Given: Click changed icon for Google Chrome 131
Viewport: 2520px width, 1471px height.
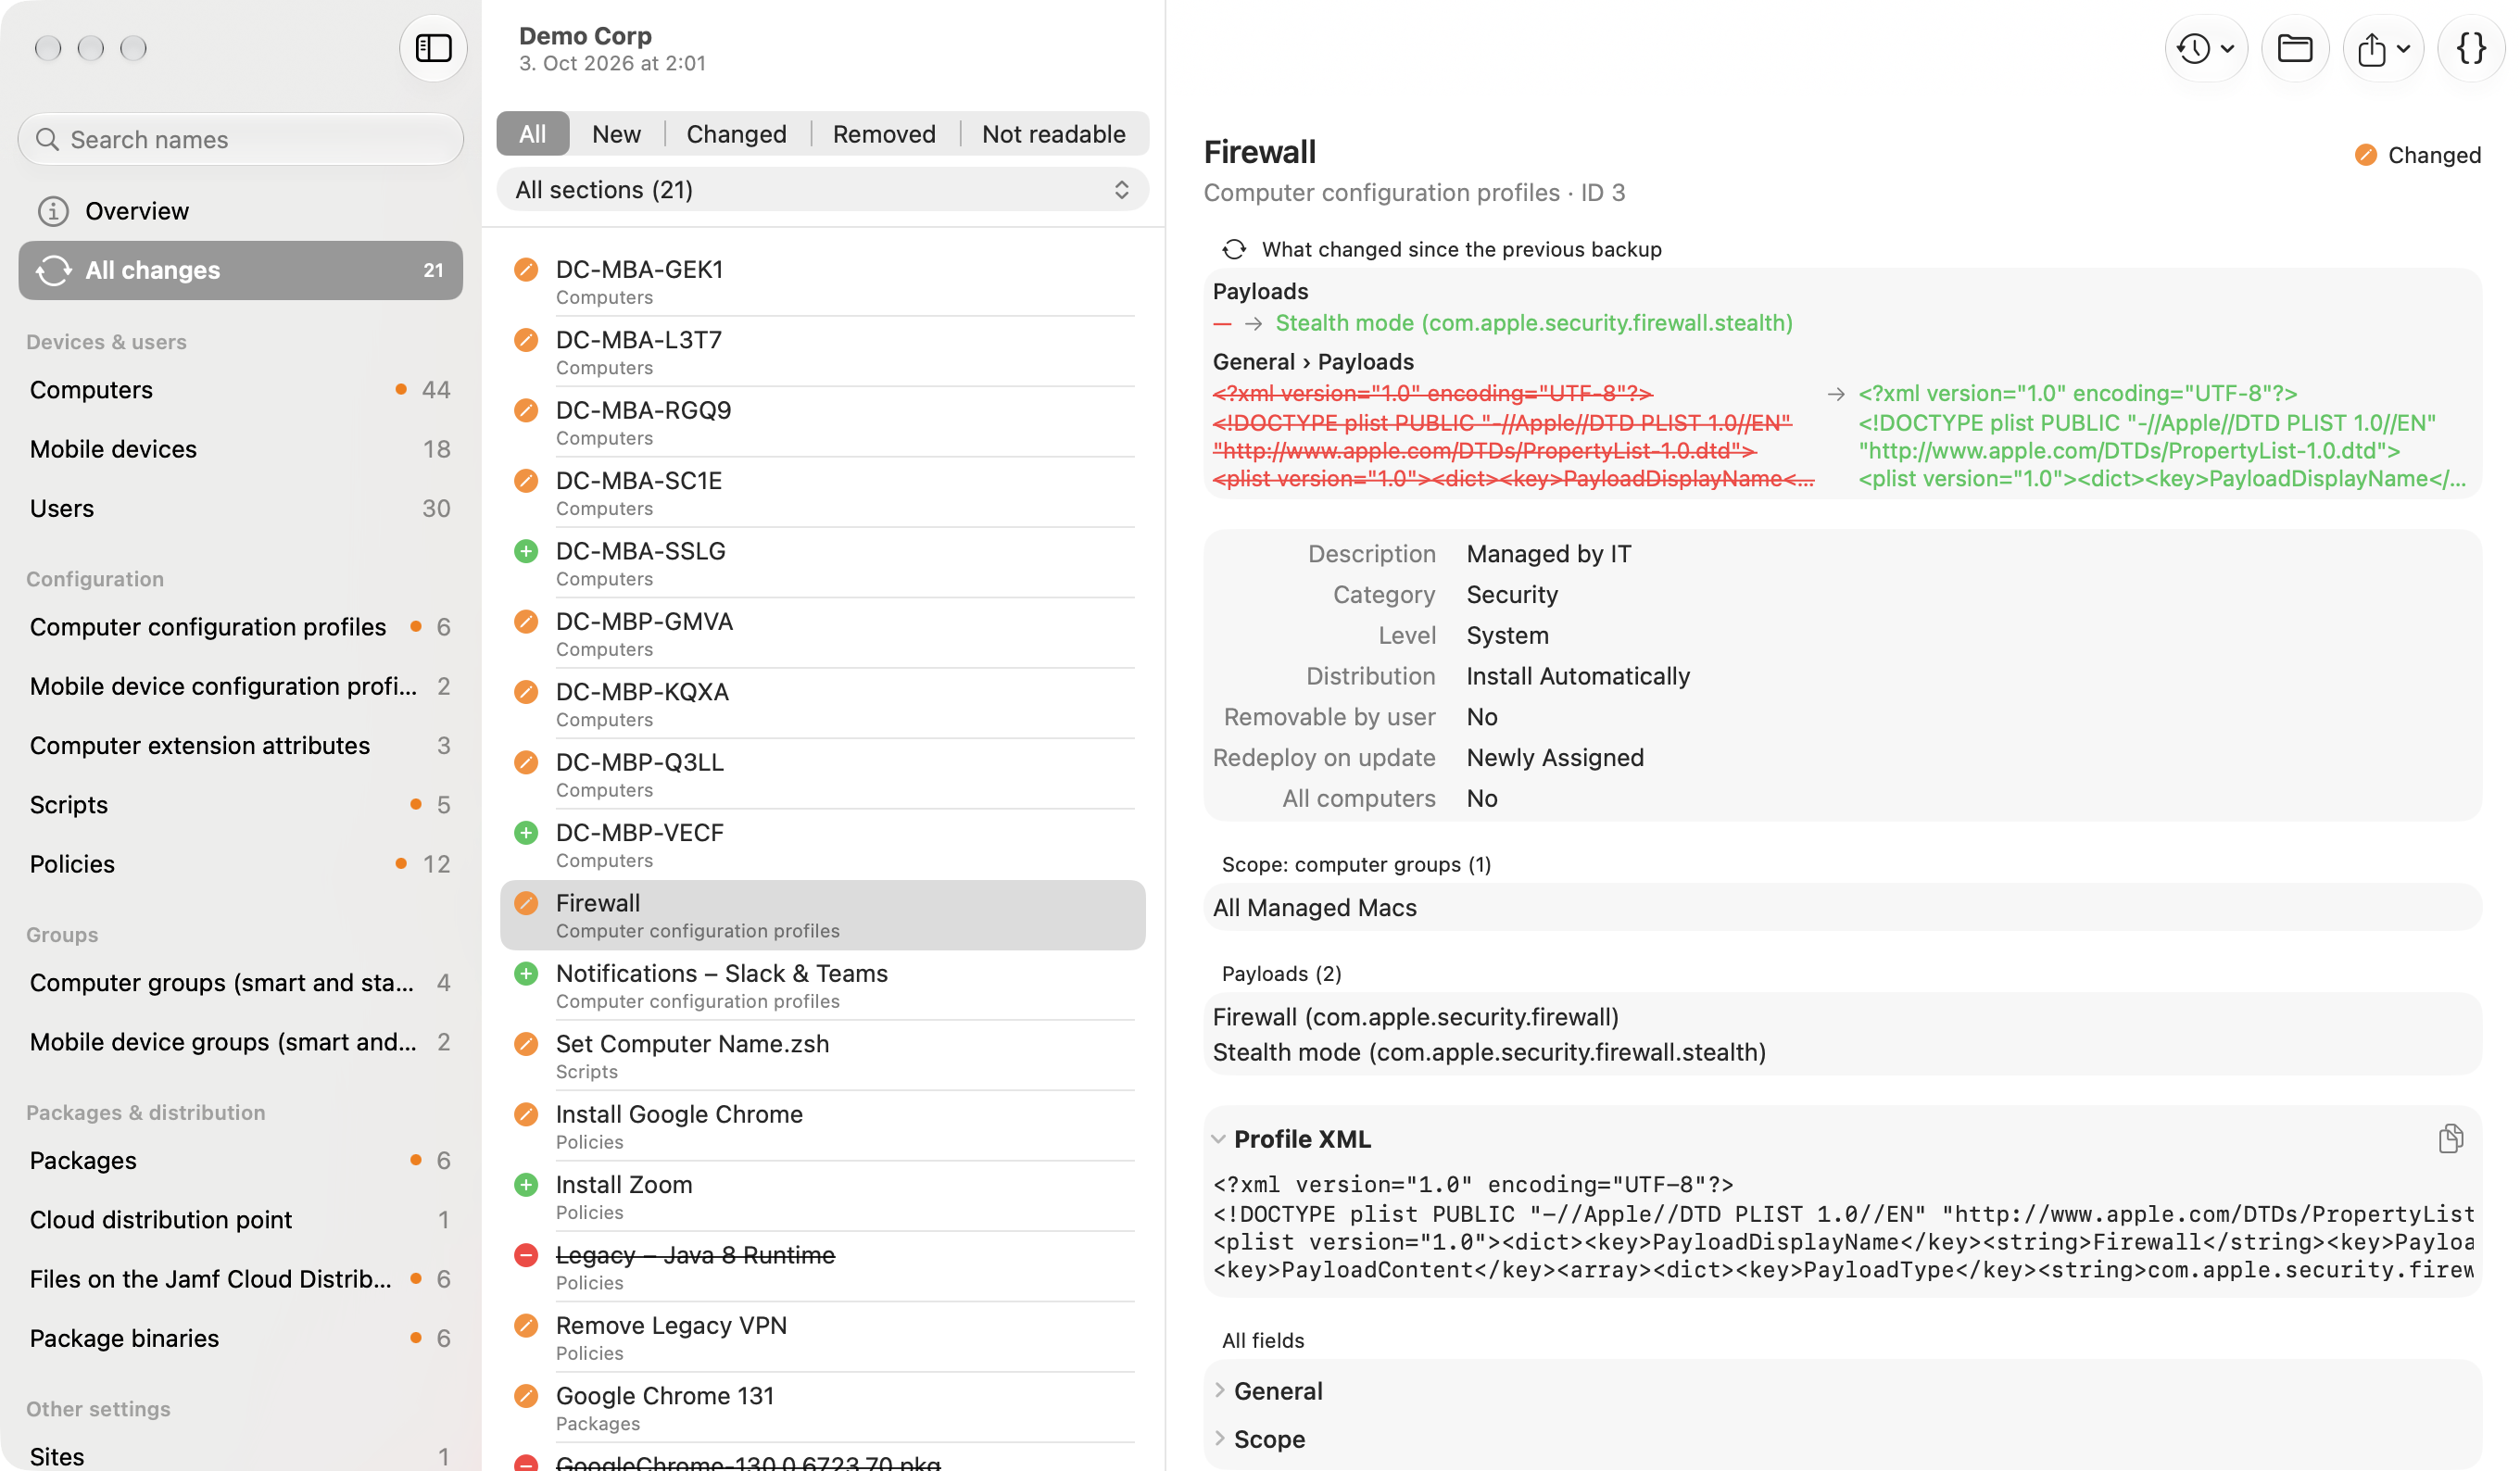Looking at the screenshot, I should tap(526, 1396).
